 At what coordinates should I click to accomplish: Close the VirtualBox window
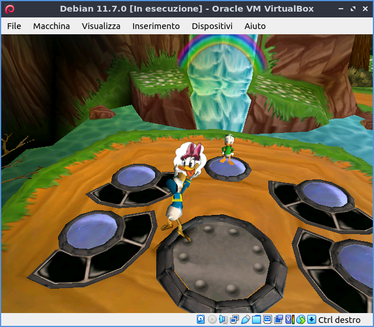[x=365, y=9]
